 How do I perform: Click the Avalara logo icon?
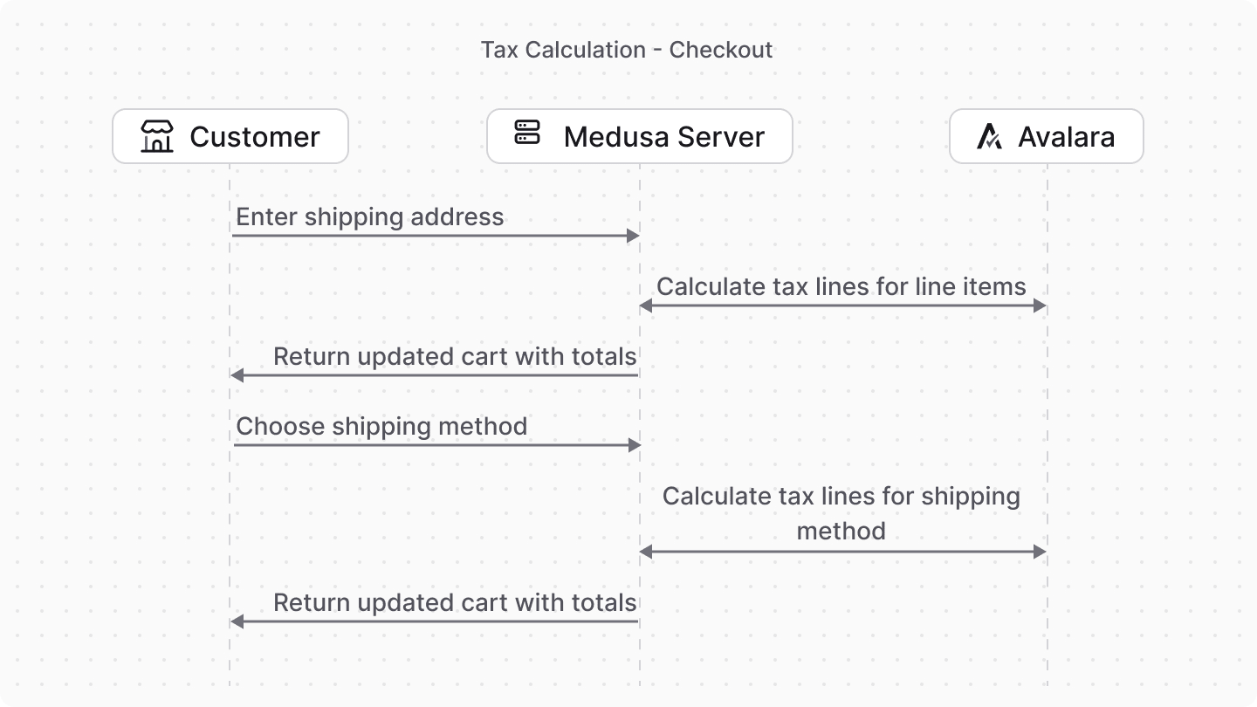pyautogui.click(x=989, y=137)
